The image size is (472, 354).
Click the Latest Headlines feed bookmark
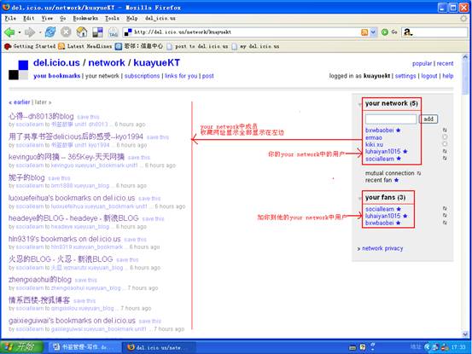[x=85, y=46]
